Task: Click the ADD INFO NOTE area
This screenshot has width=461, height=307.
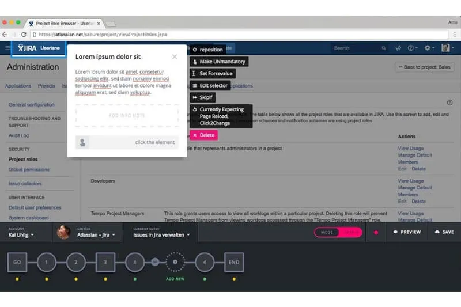Action: click(127, 115)
